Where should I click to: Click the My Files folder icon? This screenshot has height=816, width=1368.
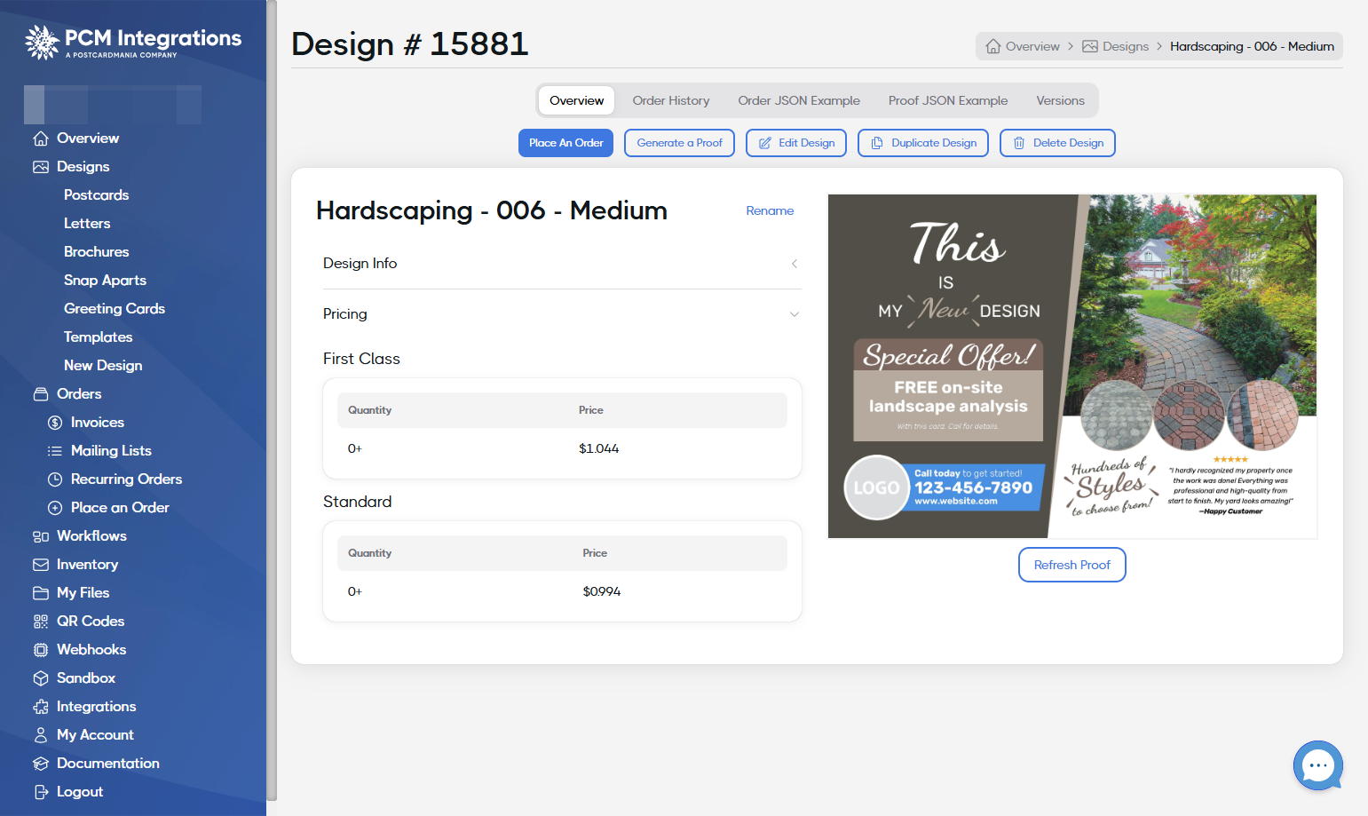[x=41, y=593]
